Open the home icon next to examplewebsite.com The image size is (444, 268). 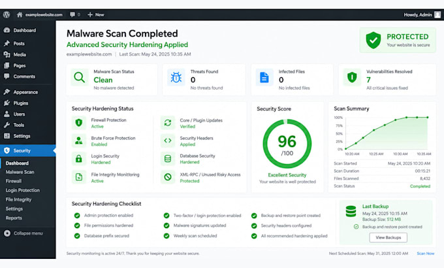point(19,15)
